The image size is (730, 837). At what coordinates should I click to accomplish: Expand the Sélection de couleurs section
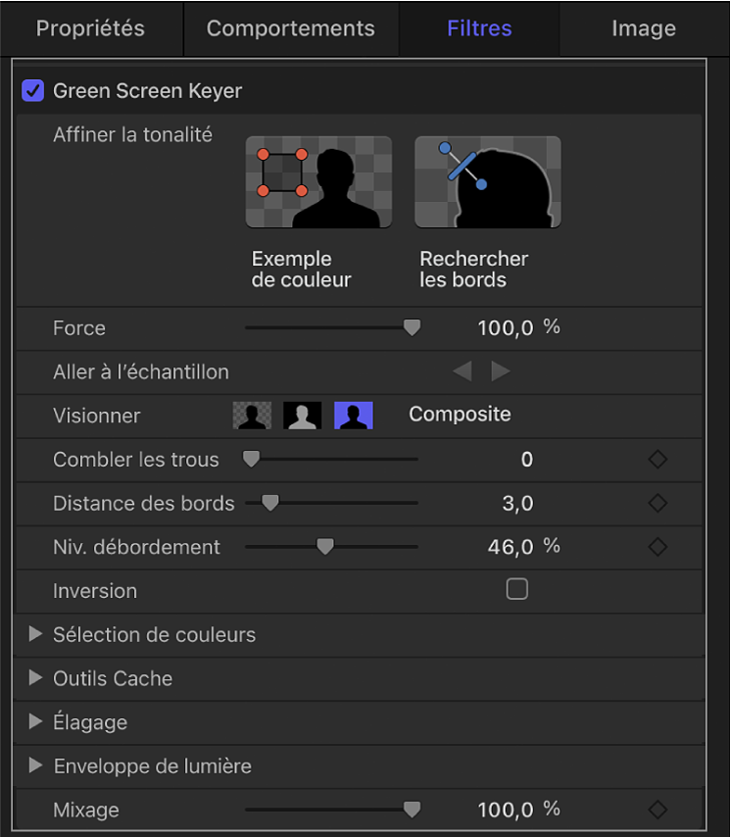pyautogui.click(x=36, y=635)
